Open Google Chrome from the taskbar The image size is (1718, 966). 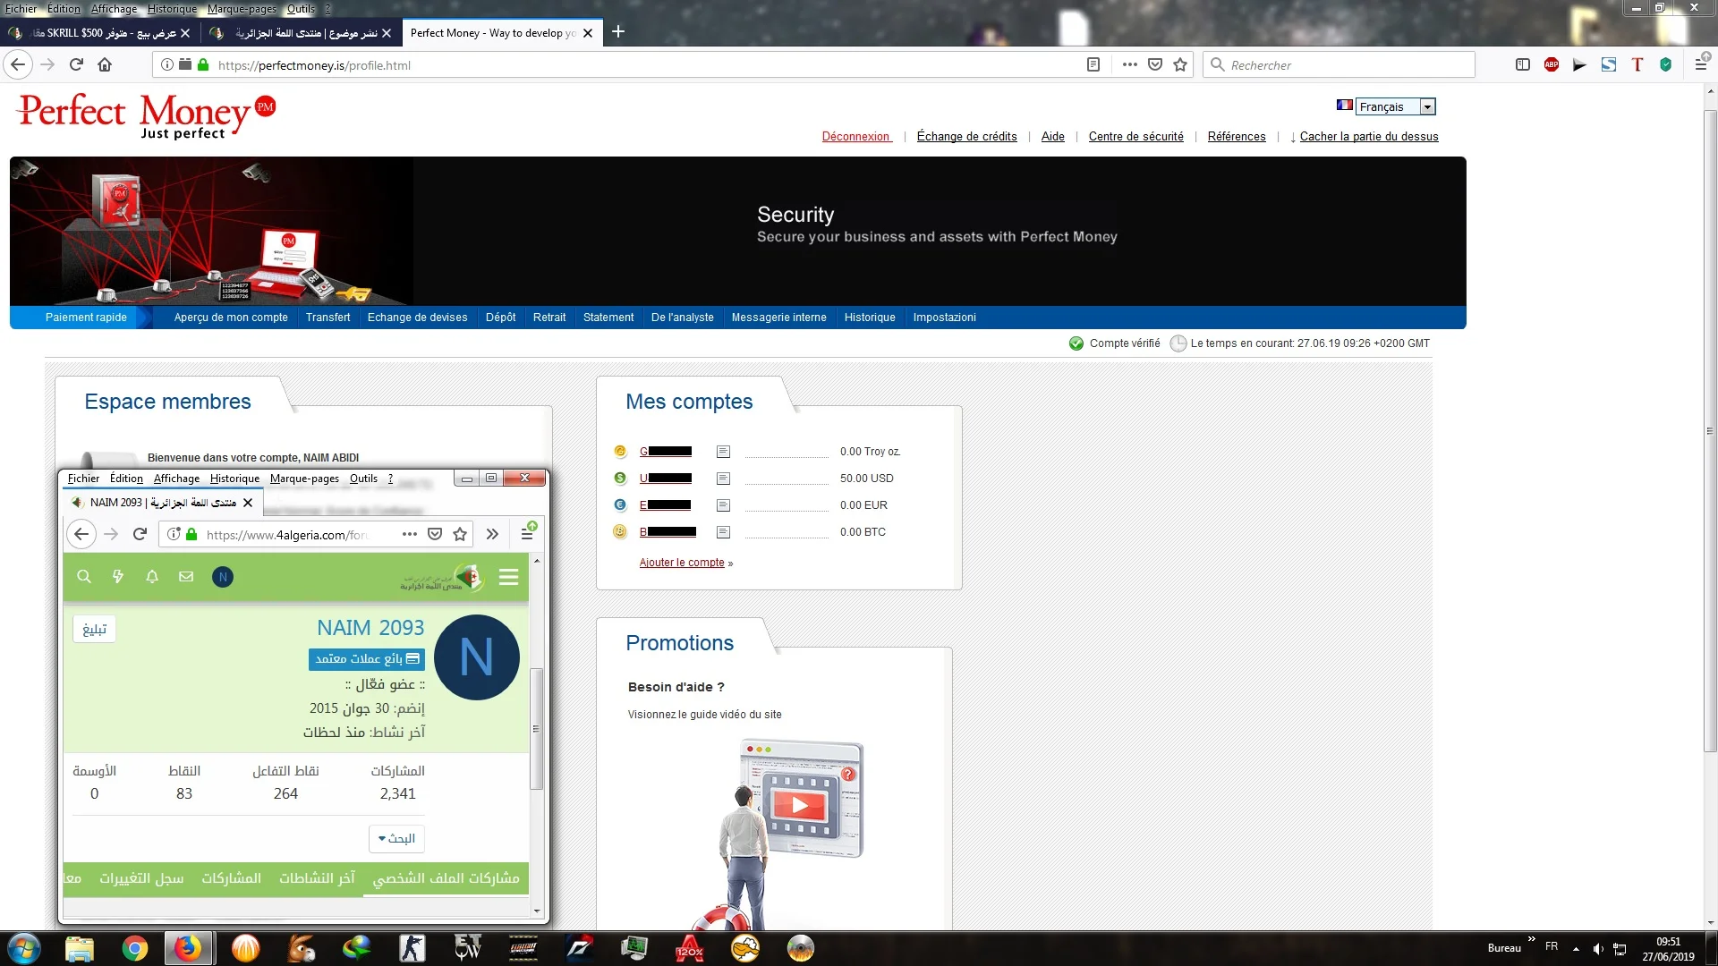[x=135, y=948]
